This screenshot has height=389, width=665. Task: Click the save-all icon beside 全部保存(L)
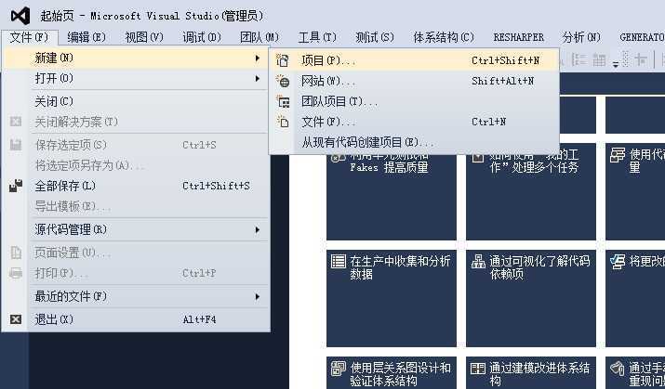(x=16, y=186)
